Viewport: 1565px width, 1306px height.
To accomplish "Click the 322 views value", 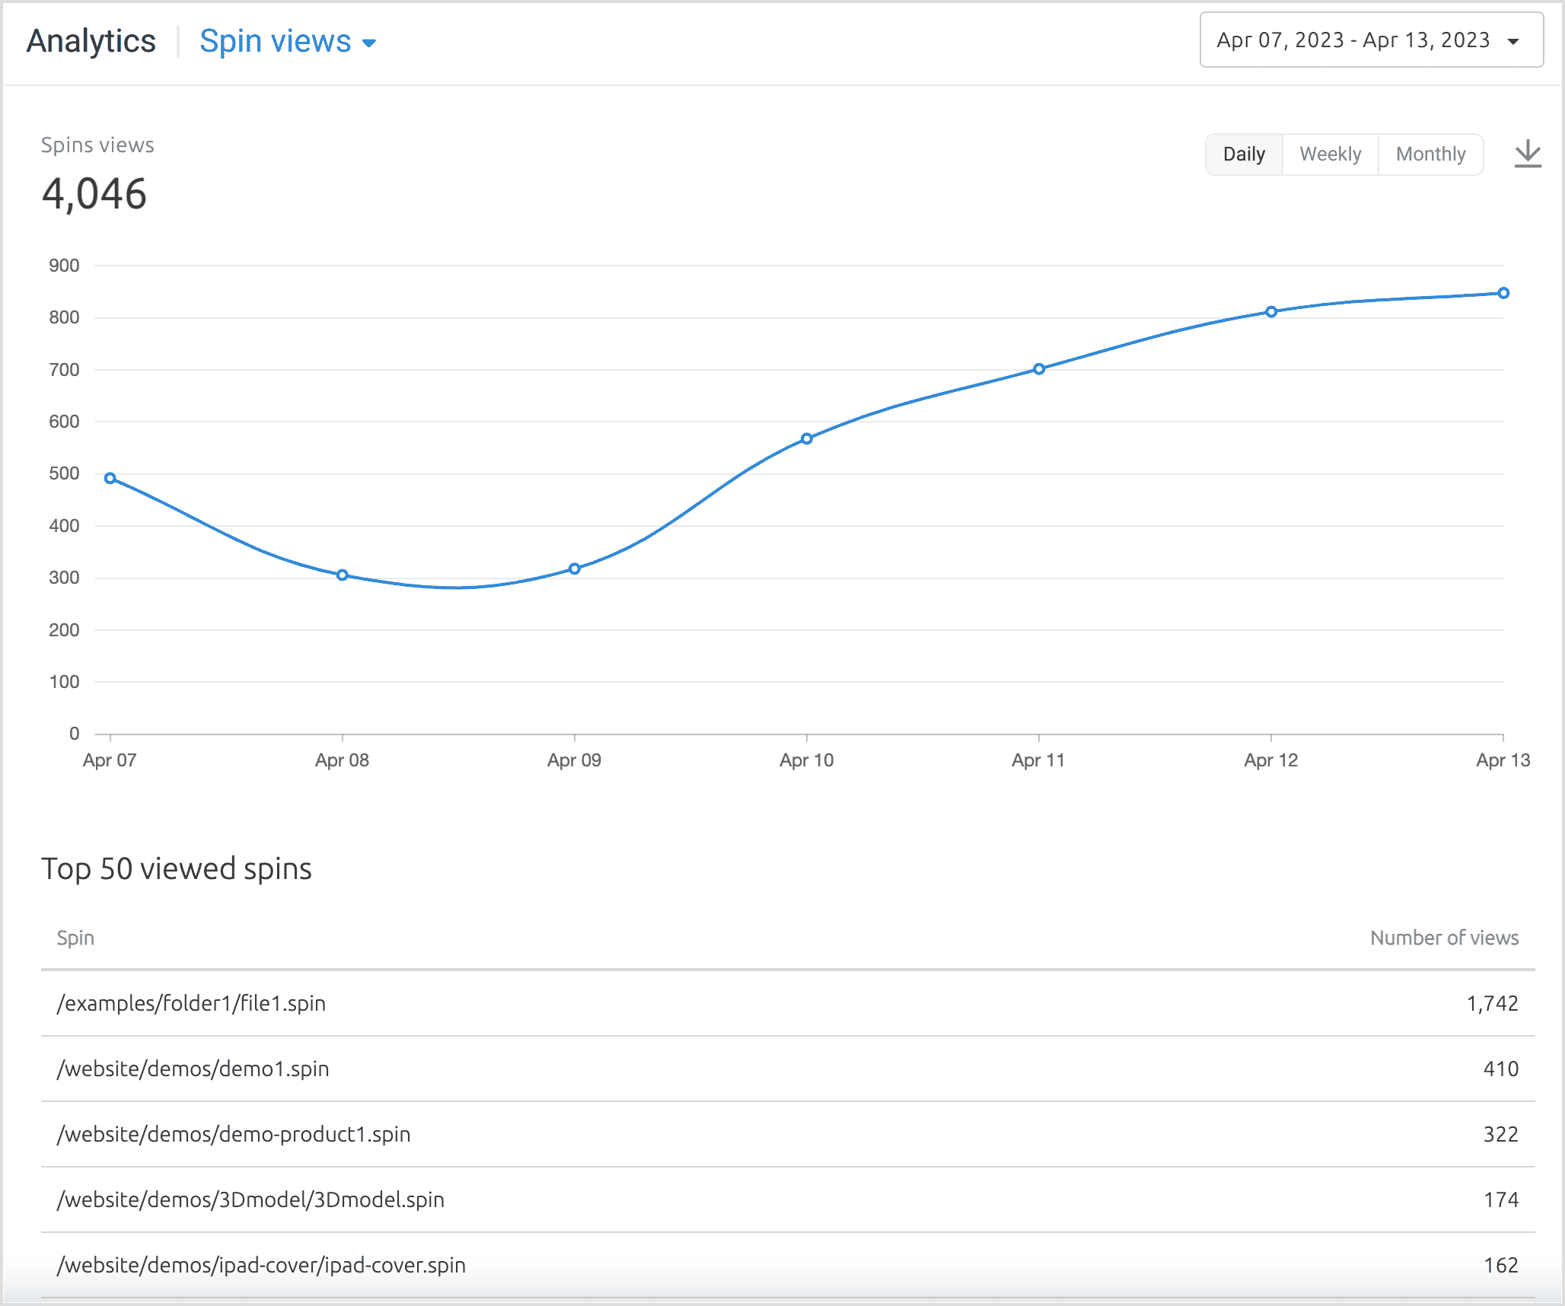I will point(1501,1134).
